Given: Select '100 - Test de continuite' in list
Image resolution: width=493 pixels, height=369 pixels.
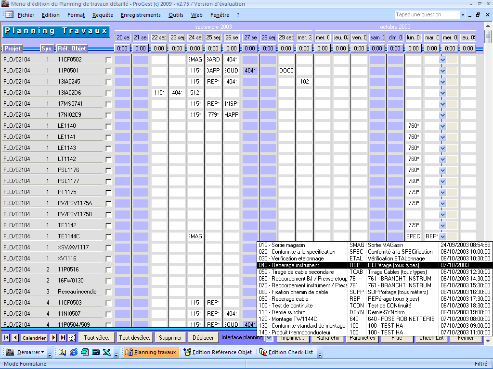Looking at the screenshot, I should click(x=374, y=306).
